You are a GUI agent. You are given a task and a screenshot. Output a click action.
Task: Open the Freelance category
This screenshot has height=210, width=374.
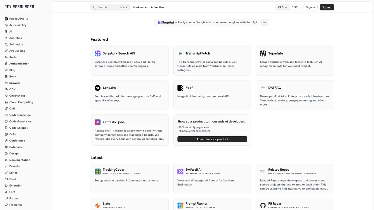(14, 205)
